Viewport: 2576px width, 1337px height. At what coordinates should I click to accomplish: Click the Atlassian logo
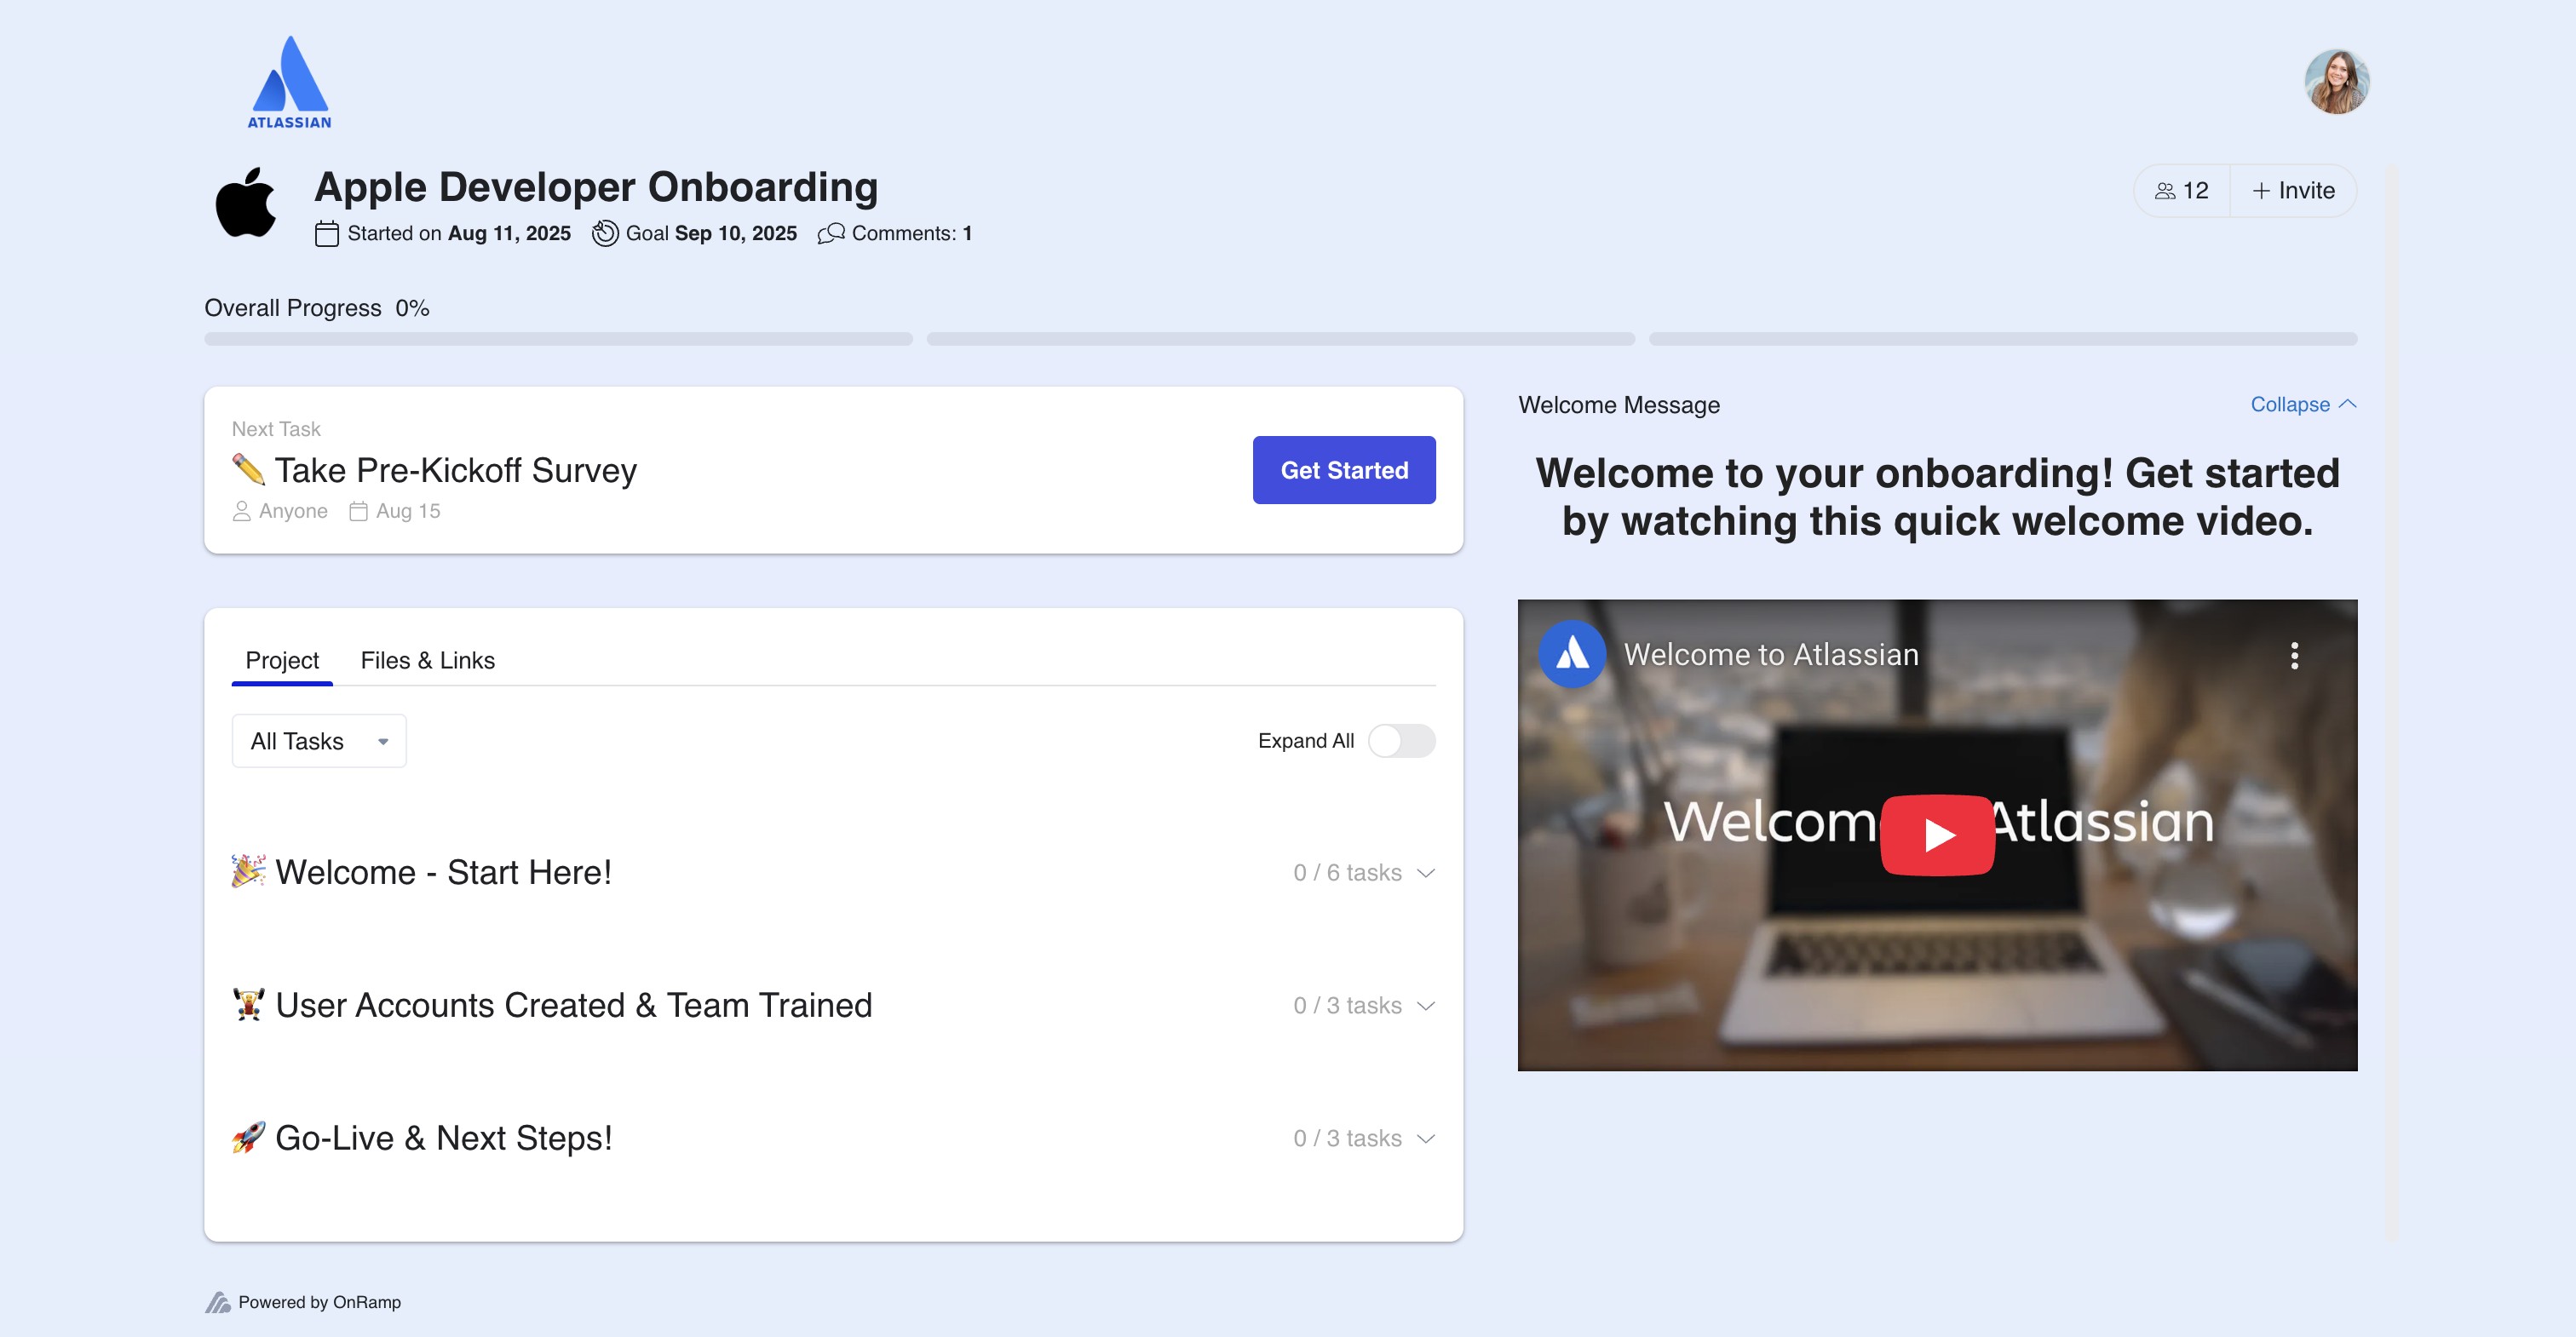[289, 82]
